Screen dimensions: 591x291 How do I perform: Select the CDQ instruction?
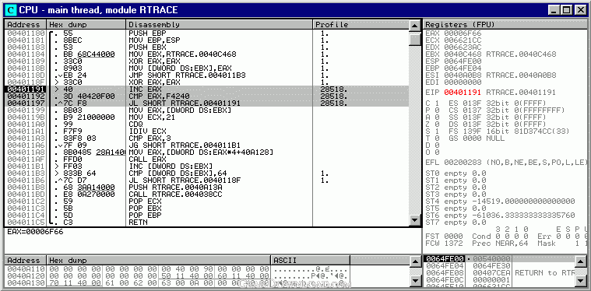coord(135,124)
